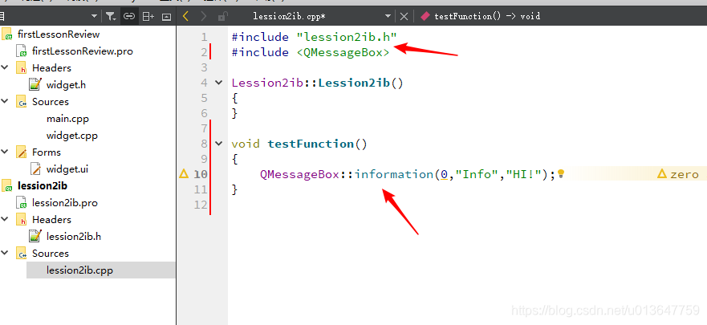
Task: Click Sources folder icon under firstLessonReview
Action: click(x=21, y=102)
